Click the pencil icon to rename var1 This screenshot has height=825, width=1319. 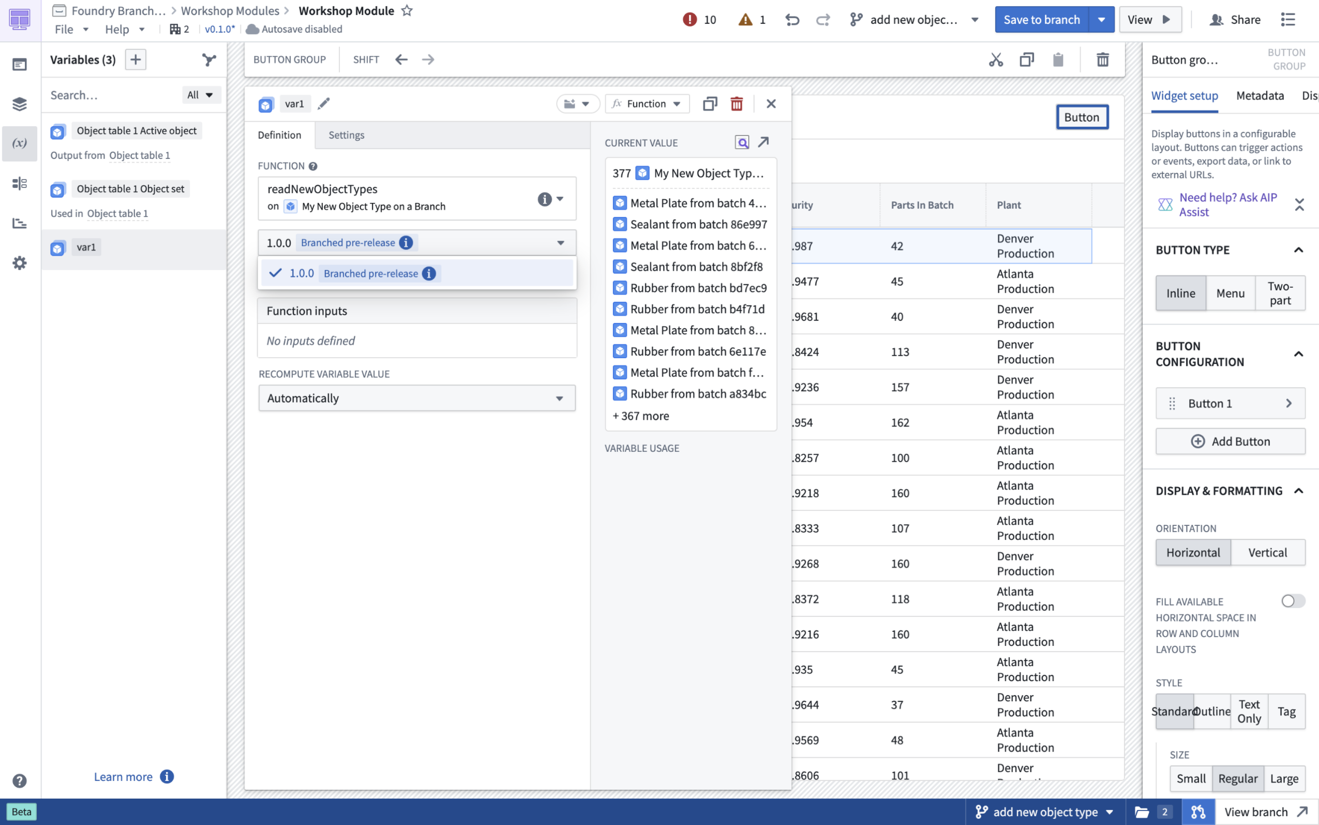point(323,103)
